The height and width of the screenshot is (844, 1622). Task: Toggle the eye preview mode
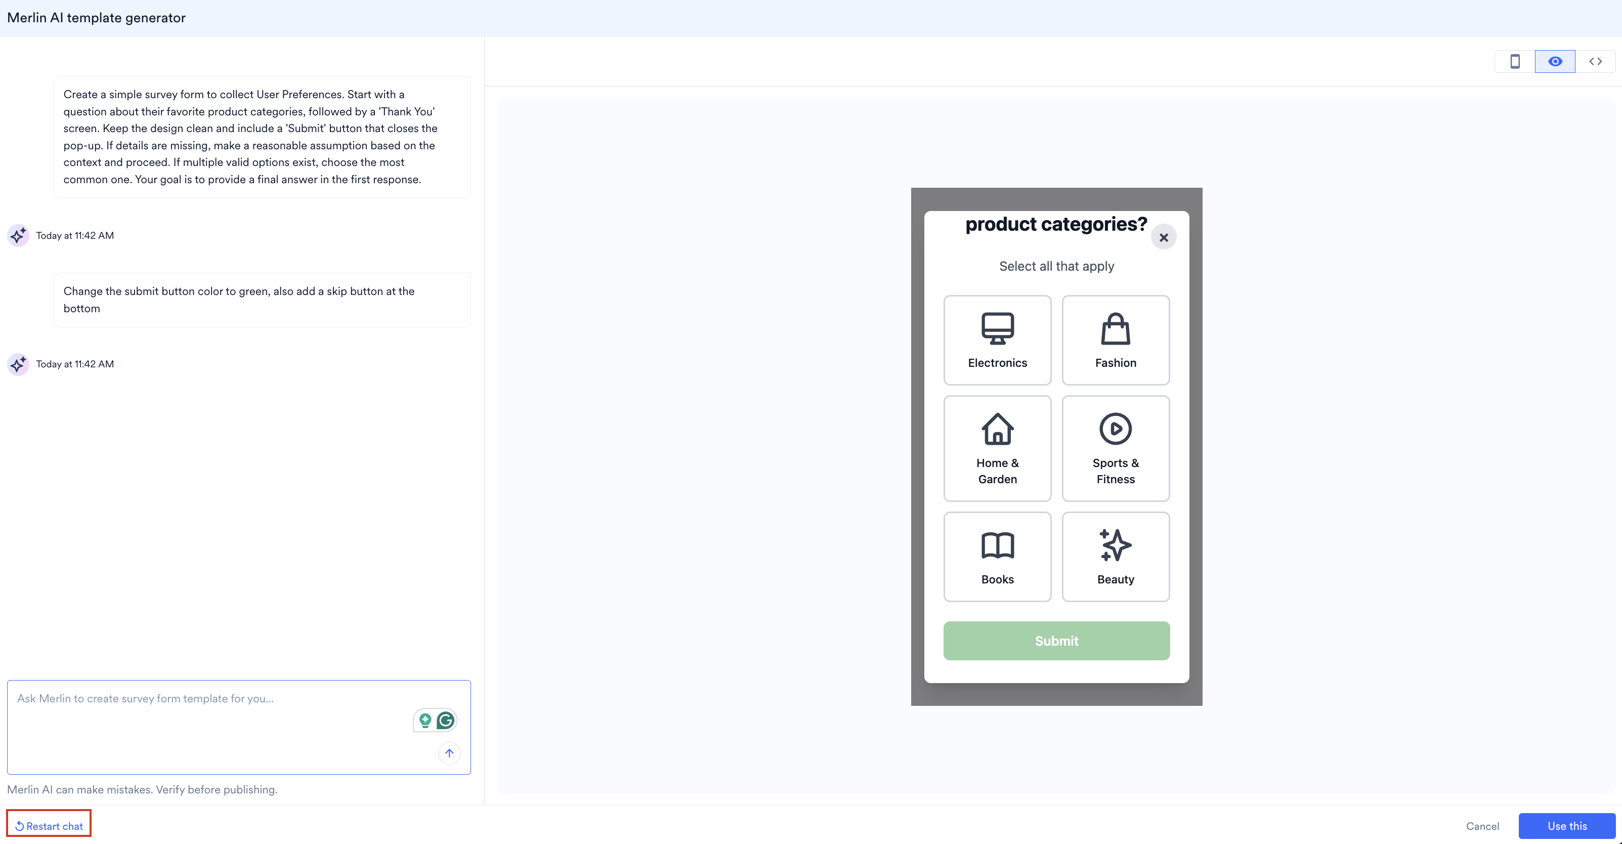pyautogui.click(x=1555, y=62)
